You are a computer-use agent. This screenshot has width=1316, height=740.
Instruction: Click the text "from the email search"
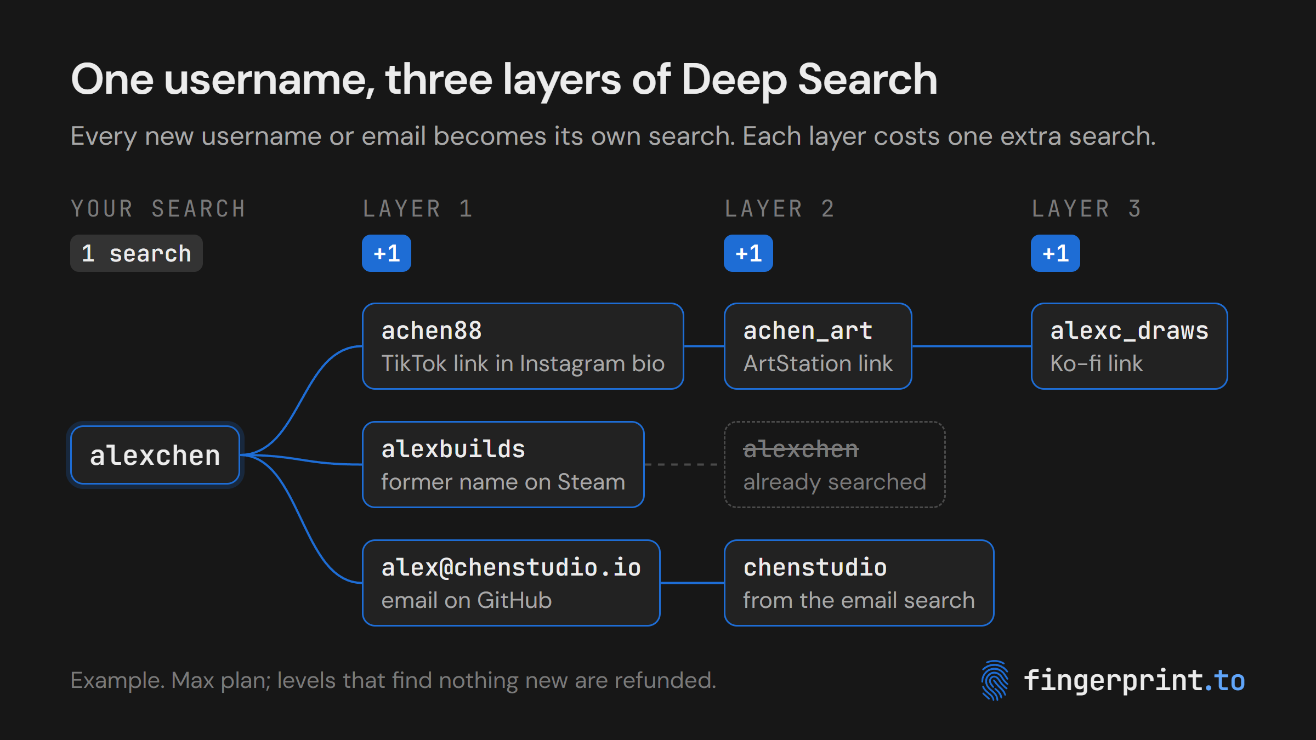[x=859, y=600]
